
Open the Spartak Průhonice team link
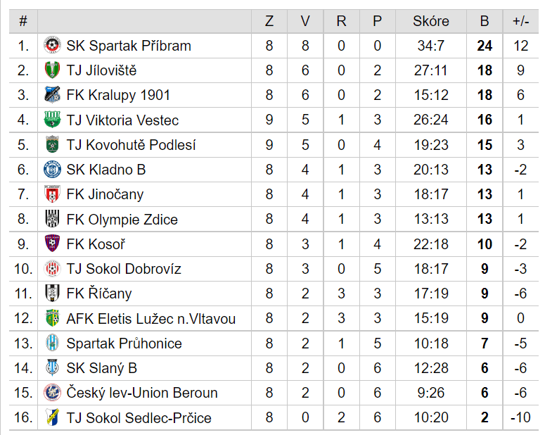tap(124, 343)
